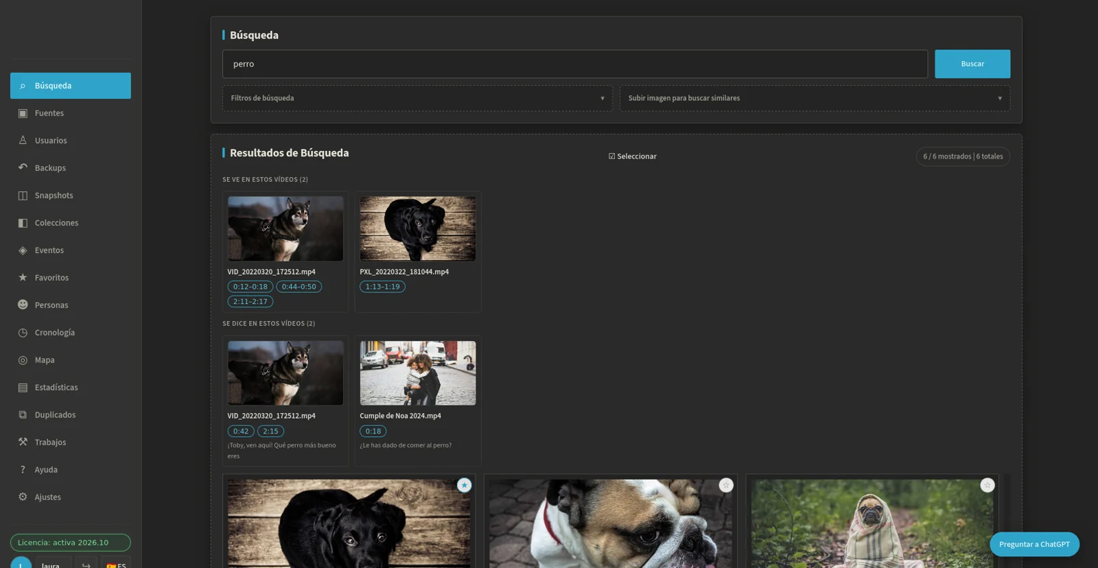Open the PXL_20220322_181044.mp4 thumbnail
The height and width of the screenshot is (568, 1098).
tap(418, 228)
